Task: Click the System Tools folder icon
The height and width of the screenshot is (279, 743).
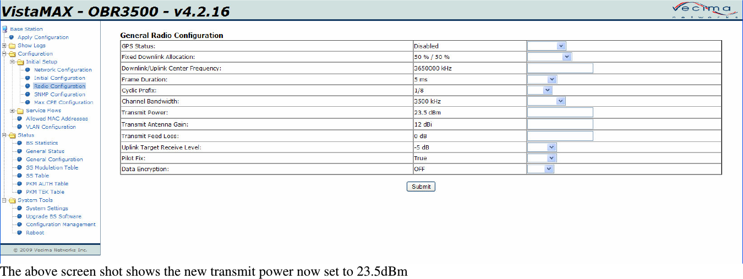Action: click(12, 200)
